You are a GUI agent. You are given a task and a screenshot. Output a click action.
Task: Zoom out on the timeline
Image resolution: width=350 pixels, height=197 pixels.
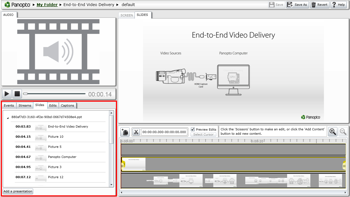pyautogui.click(x=343, y=132)
